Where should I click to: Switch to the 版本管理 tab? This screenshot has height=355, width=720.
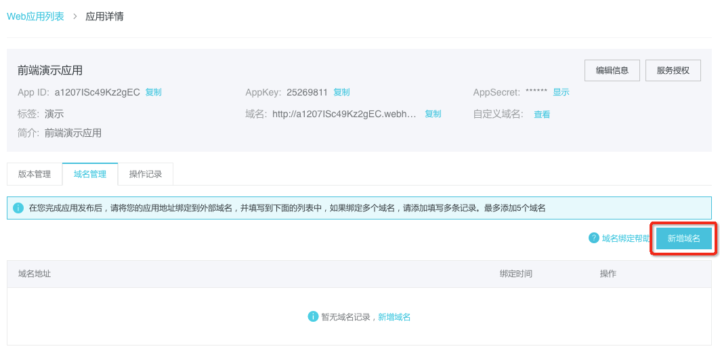click(35, 174)
